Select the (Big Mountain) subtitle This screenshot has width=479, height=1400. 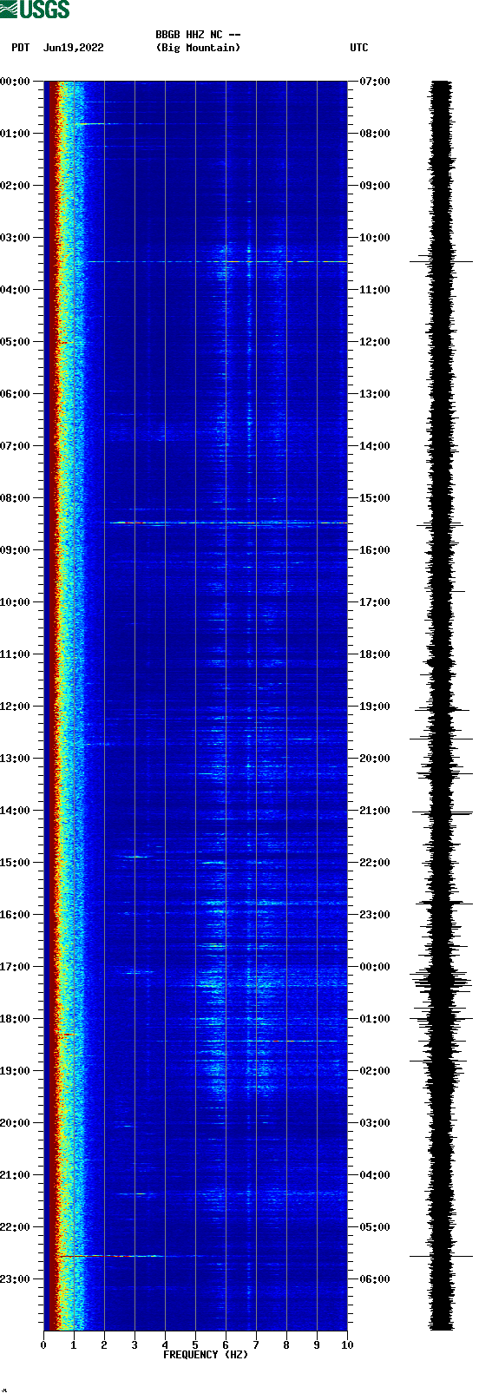click(198, 48)
